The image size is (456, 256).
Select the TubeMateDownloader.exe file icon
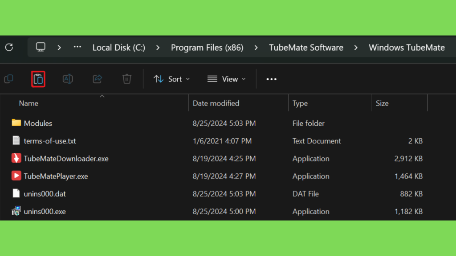pyautogui.click(x=16, y=159)
